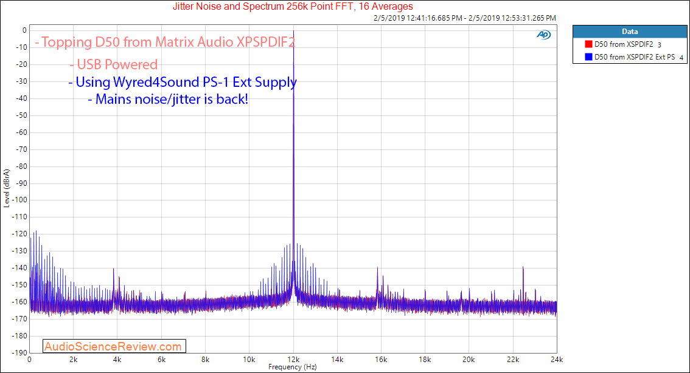Click the 'Level (dBrA)' axis label
690x373 pixels.
click(x=6, y=188)
